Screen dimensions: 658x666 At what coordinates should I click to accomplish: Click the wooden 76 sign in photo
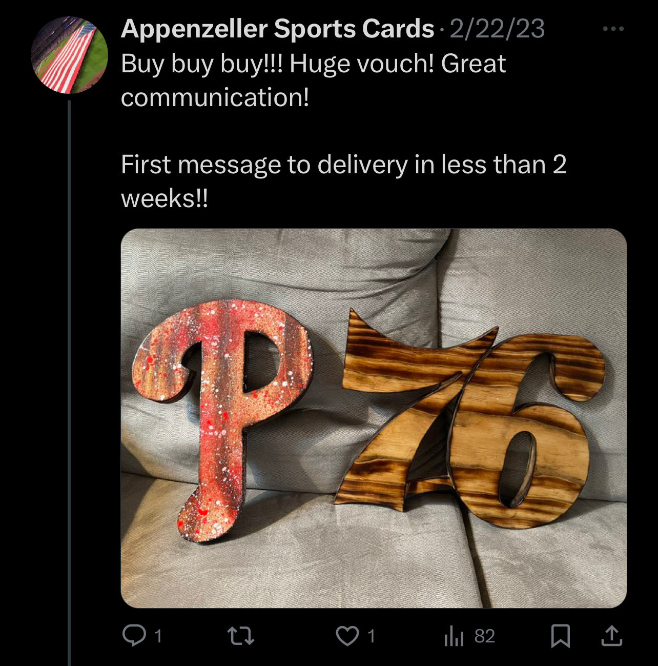pos(470,418)
